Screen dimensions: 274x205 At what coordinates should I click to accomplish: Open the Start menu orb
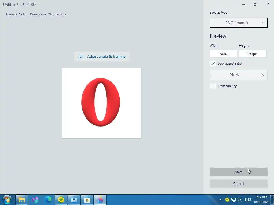(x=7, y=200)
